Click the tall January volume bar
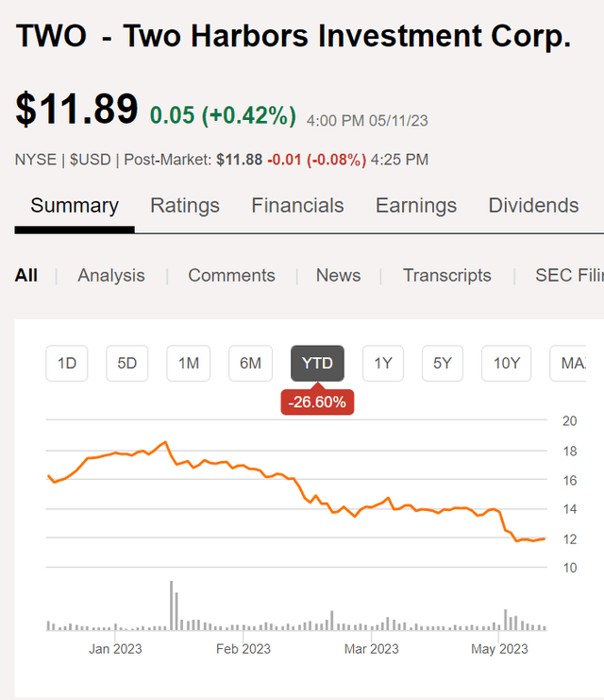The image size is (604, 700). pos(172,606)
